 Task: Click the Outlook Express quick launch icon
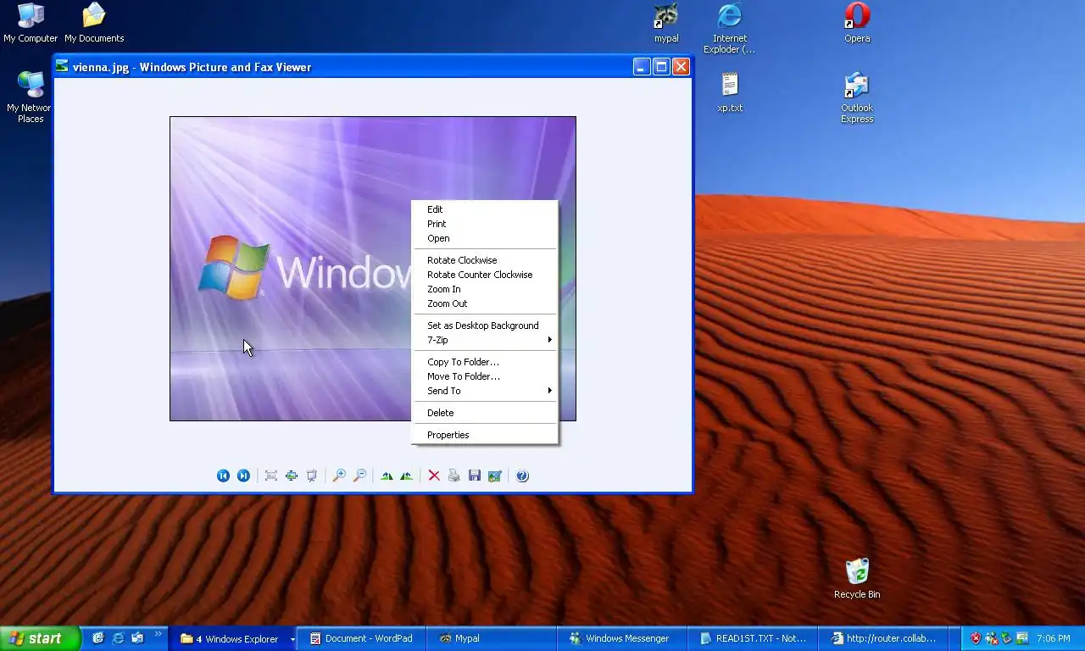coord(137,638)
